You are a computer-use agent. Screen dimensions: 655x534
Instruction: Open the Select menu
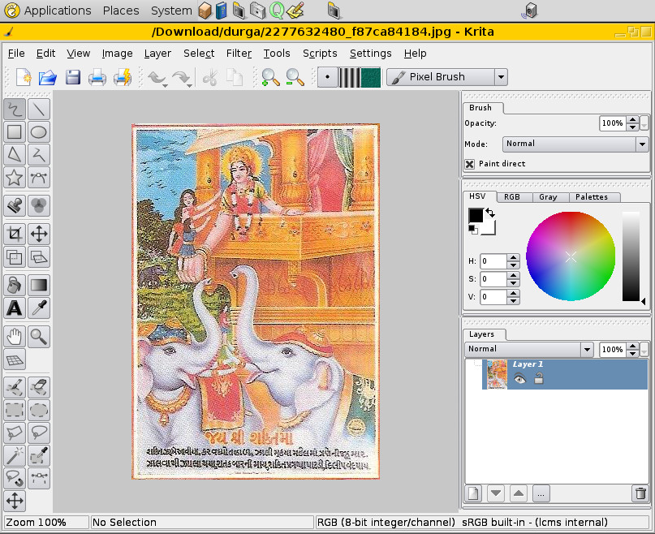[199, 54]
